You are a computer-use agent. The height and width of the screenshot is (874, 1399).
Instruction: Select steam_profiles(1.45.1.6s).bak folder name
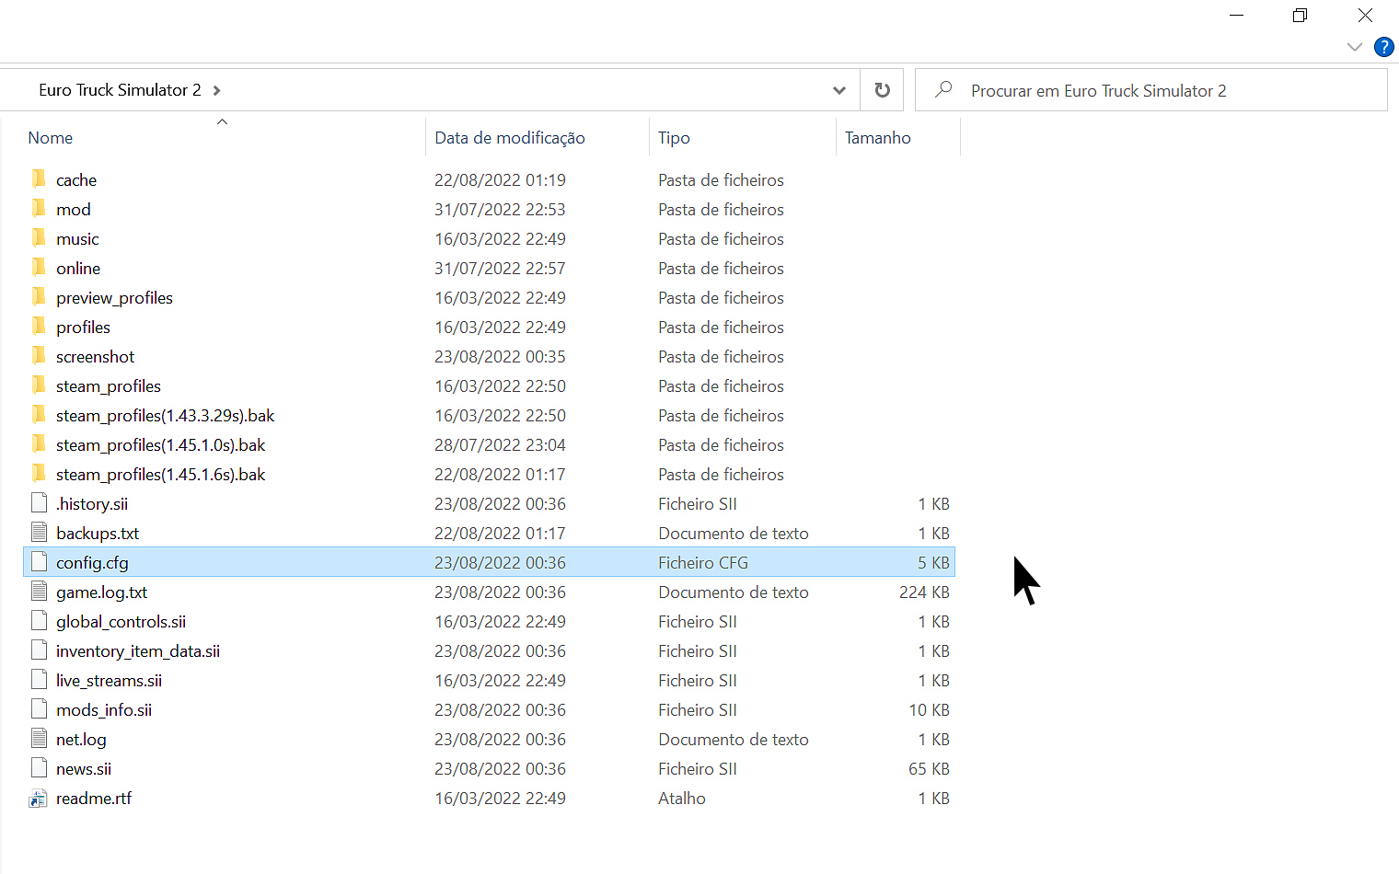(161, 475)
